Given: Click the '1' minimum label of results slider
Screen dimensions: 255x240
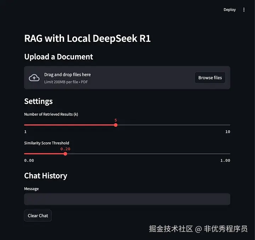Looking at the screenshot, I should 25,132.
